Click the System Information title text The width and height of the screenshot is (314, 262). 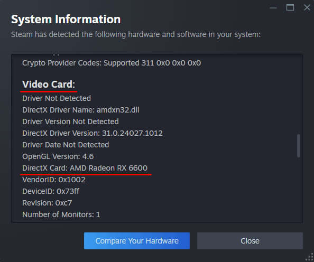click(x=66, y=20)
